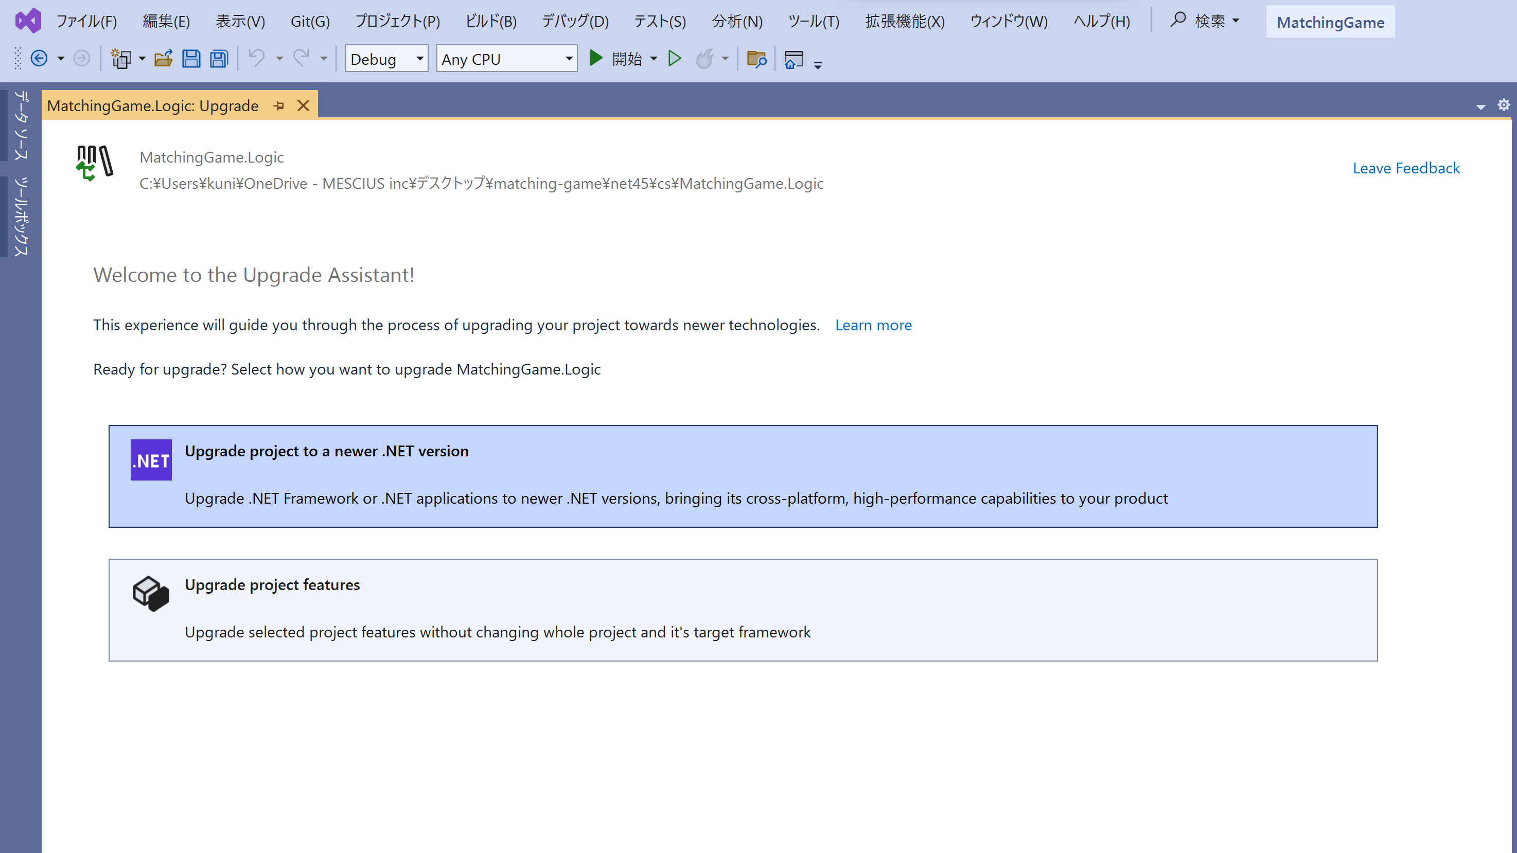
Task: Open the テスト(S) menu
Action: pos(660,21)
